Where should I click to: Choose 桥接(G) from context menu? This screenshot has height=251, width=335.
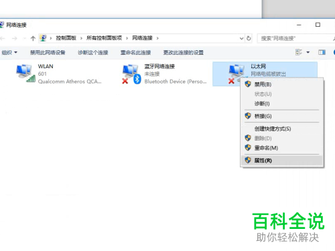tap(282, 116)
